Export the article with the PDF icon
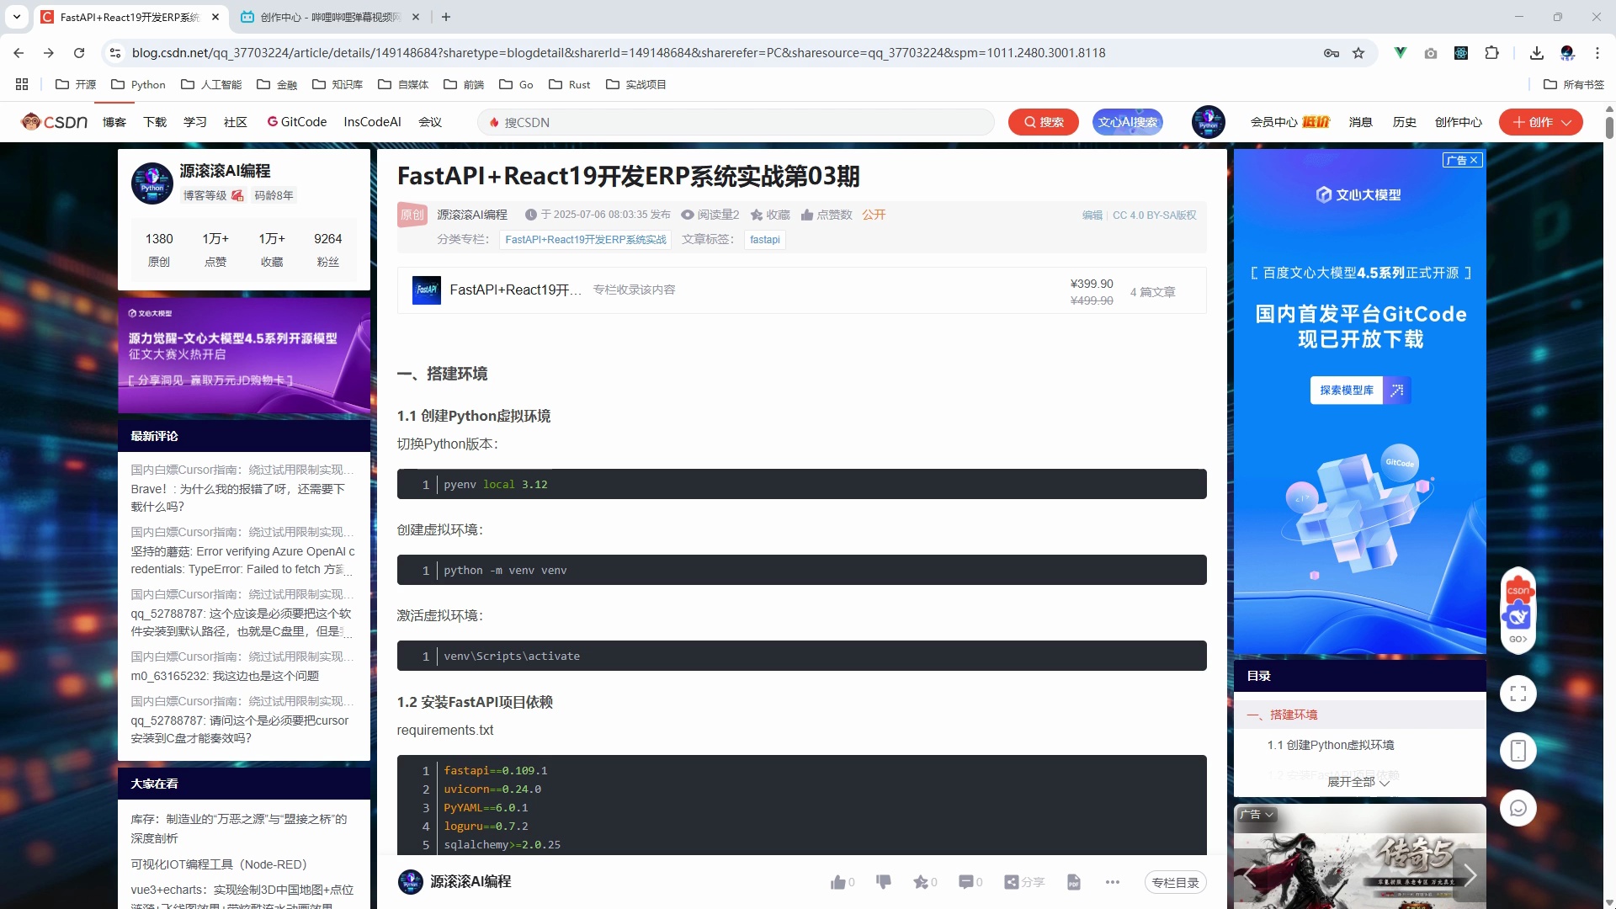 [x=1073, y=882]
